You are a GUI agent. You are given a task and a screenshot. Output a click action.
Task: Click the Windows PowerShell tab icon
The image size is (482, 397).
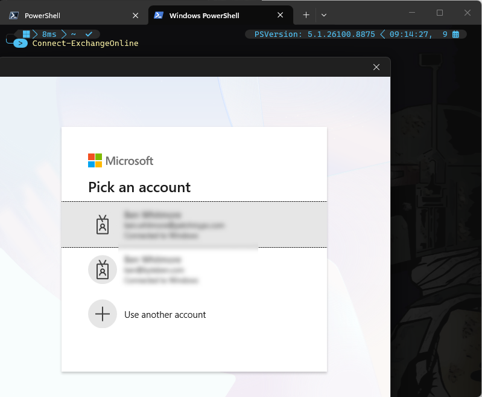coord(158,15)
